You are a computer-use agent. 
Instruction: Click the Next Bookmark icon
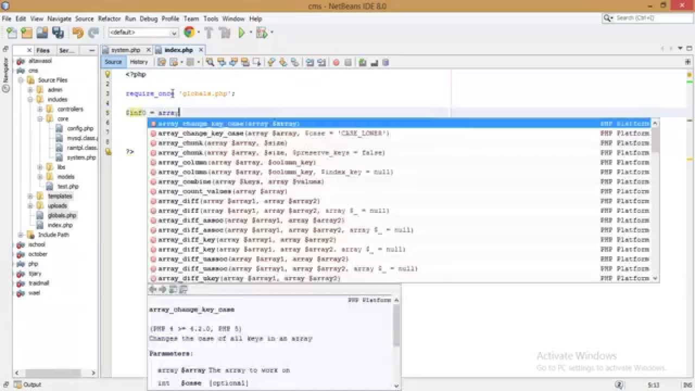click(x=283, y=62)
